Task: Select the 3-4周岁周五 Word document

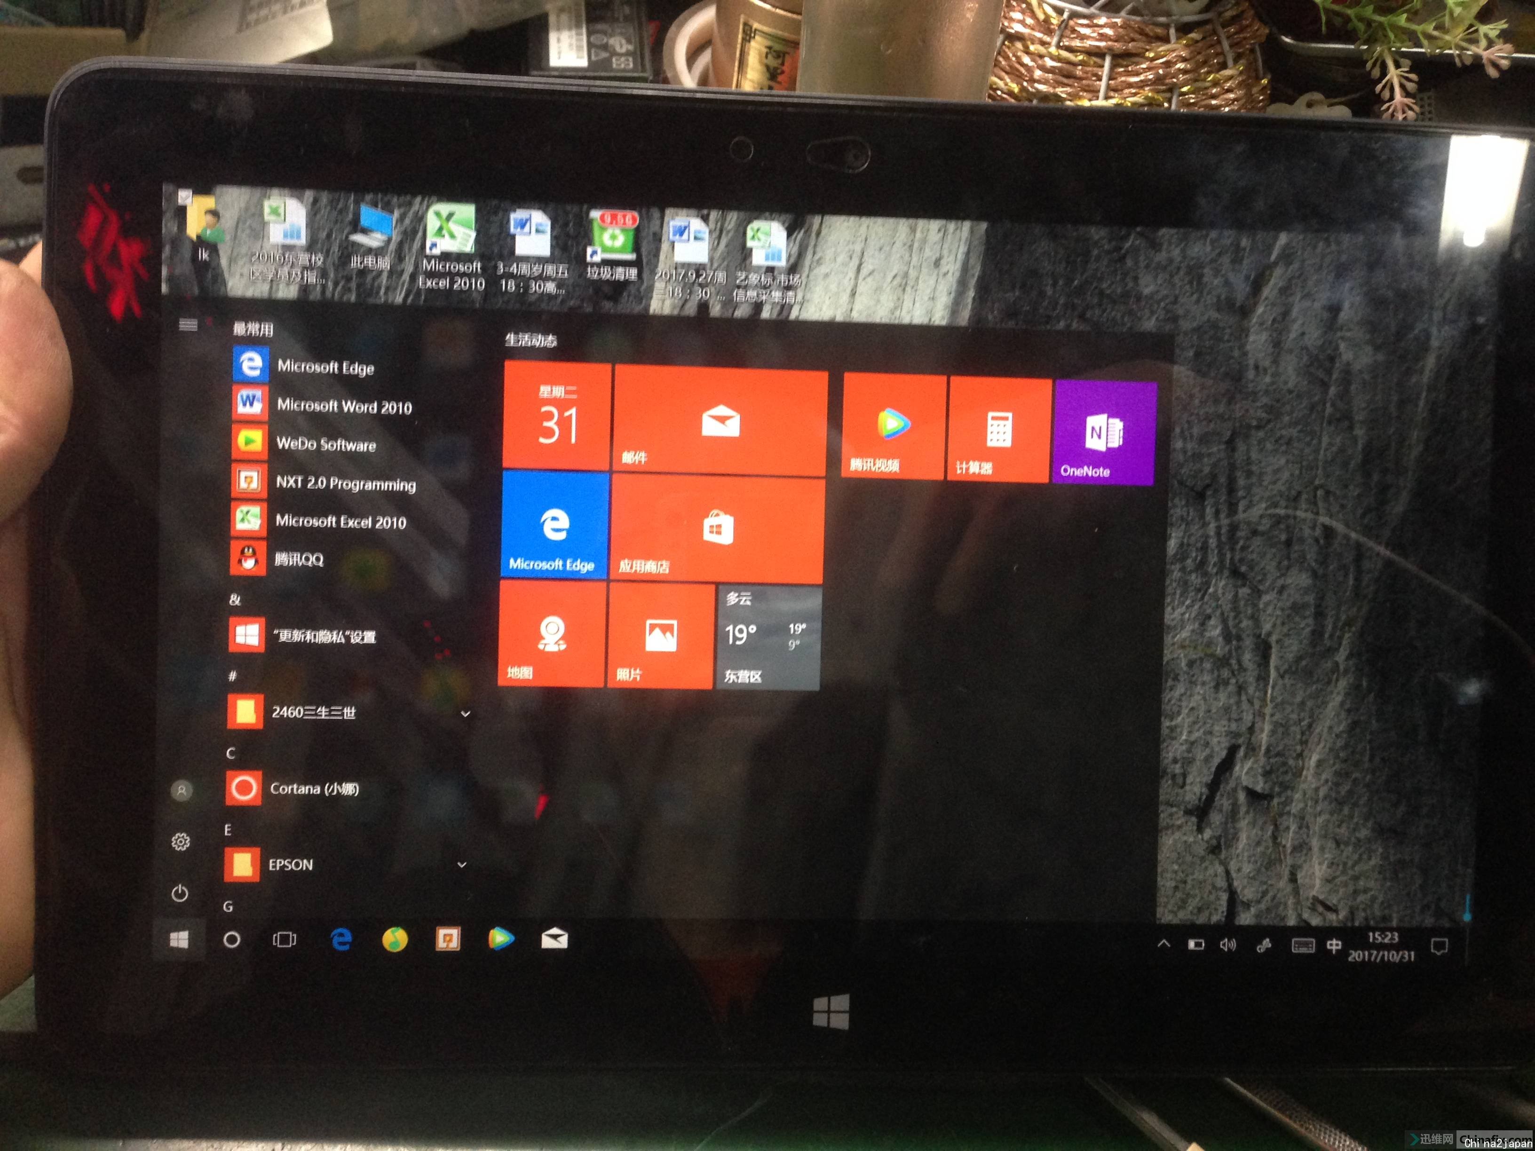Action: 532,251
